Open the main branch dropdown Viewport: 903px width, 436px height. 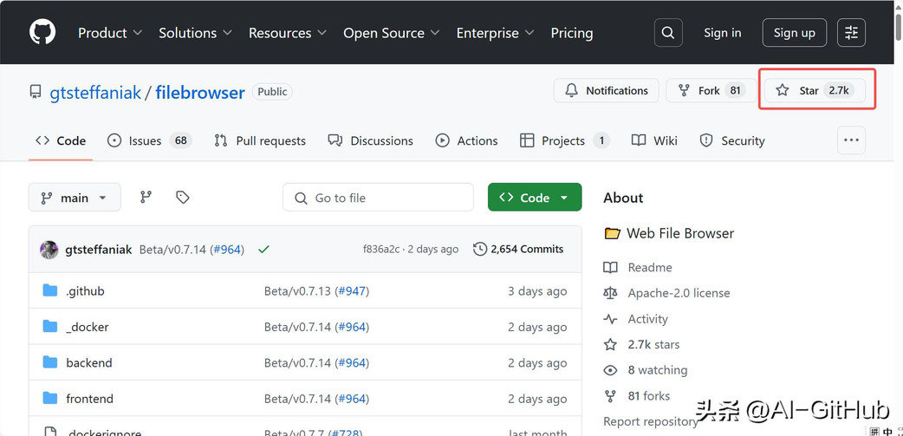coord(75,198)
